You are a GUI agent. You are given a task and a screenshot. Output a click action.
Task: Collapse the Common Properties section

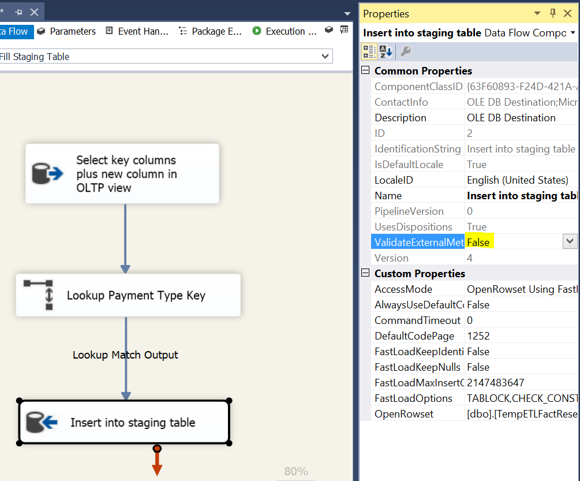tap(365, 70)
